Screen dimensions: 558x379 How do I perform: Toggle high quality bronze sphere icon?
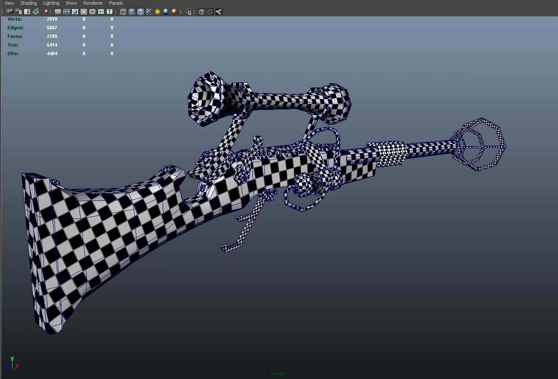click(x=174, y=12)
